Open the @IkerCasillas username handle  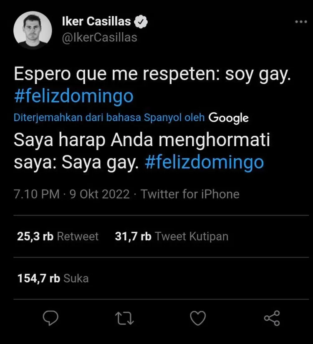click(99, 37)
